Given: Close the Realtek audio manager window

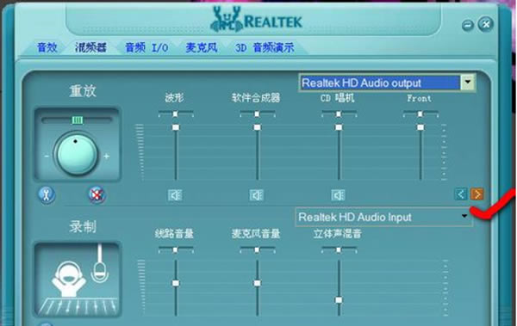Looking at the screenshot, I should tap(486, 24).
